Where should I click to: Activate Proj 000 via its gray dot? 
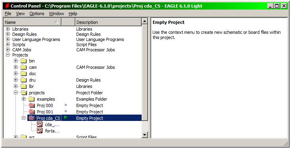click(65, 105)
